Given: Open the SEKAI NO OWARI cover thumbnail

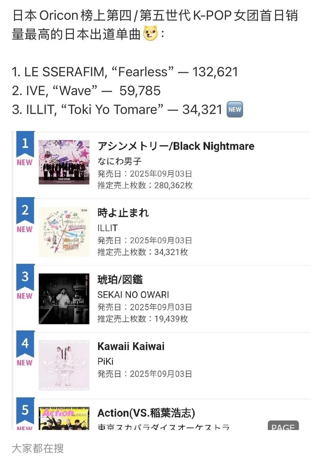Looking at the screenshot, I should [x=64, y=299].
